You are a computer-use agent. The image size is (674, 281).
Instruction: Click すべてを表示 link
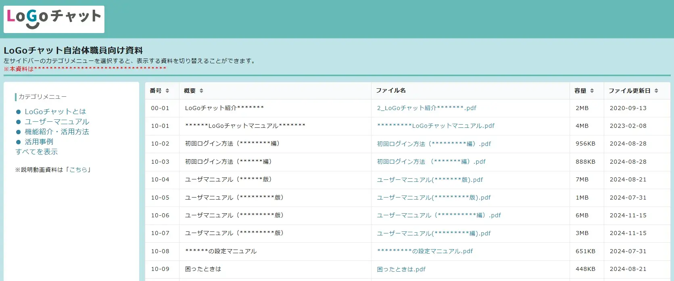coord(37,152)
